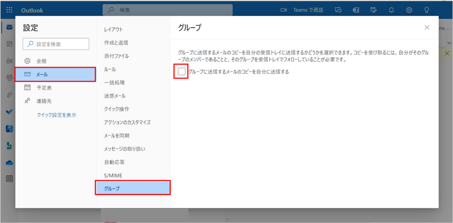The width and height of the screenshot is (453, 223).
Task: Click the Outlook 検索 search box
Action: click(x=168, y=10)
